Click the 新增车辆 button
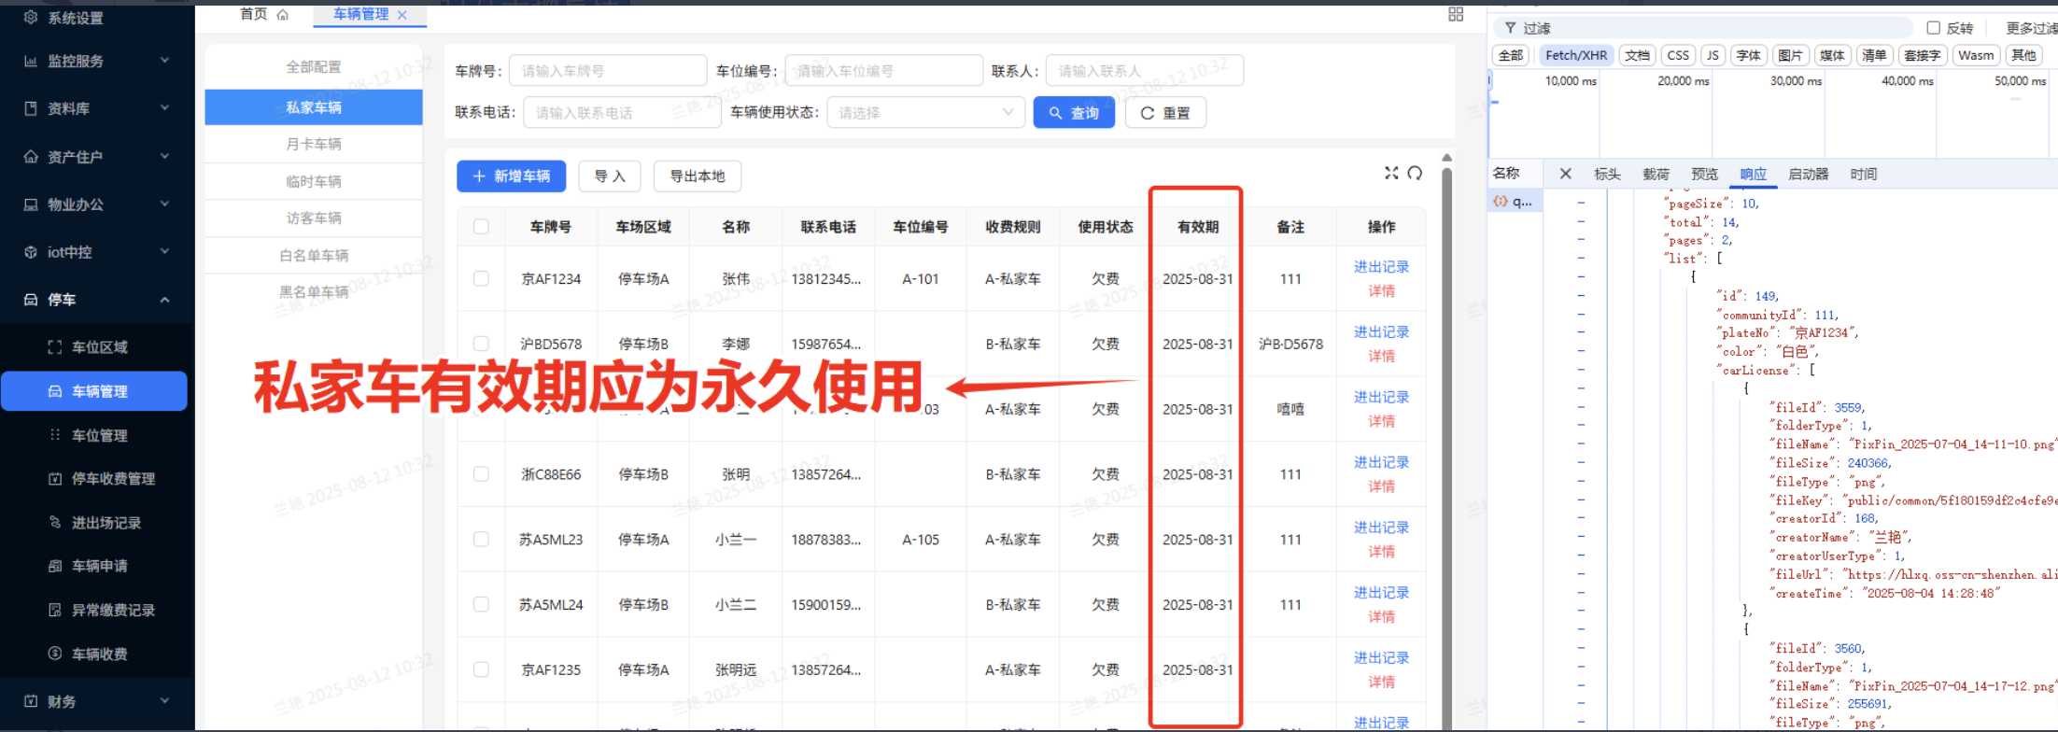The width and height of the screenshot is (2058, 732). click(511, 176)
